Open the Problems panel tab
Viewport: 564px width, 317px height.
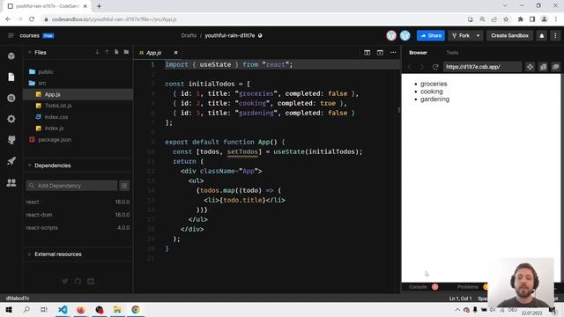pos(468,287)
